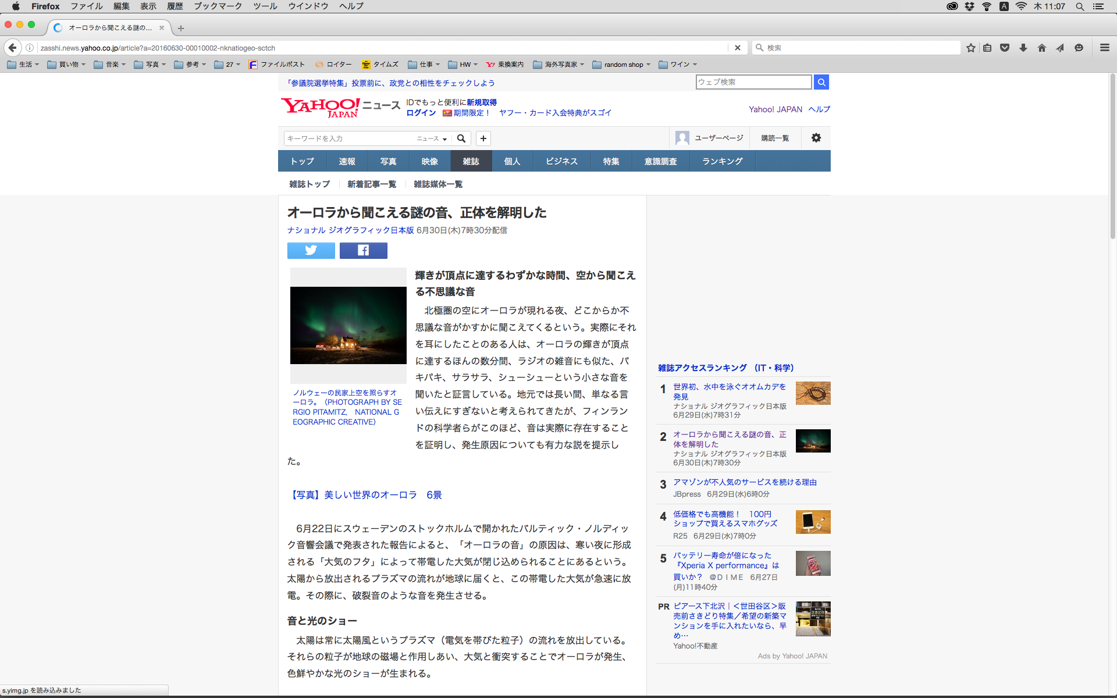The height and width of the screenshot is (698, 1117).
Task: Select the ランキング navigation tab
Action: [x=722, y=161]
